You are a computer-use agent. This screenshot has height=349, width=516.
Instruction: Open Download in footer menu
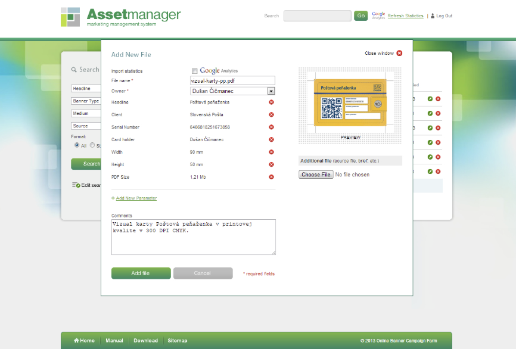point(145,341)
